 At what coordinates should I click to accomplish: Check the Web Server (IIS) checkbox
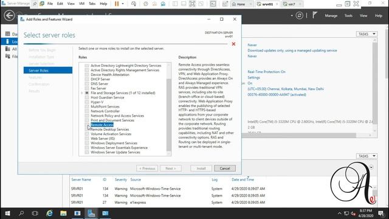click(86, 139)
